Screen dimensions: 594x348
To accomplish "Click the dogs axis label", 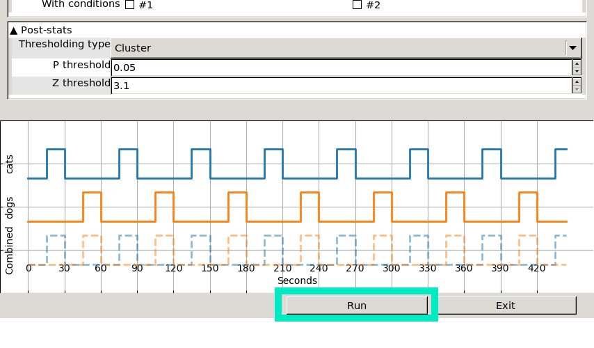I will (10, 207).
